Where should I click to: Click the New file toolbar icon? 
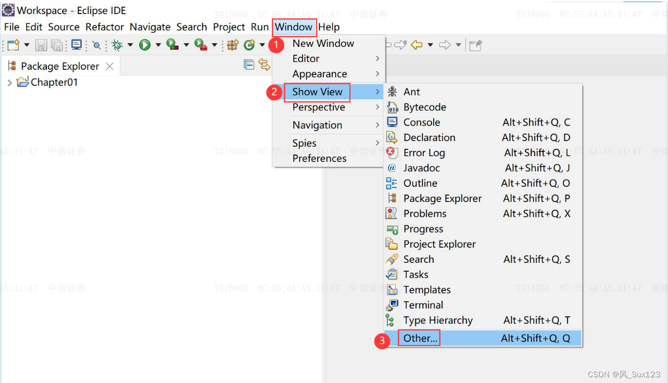pyautogui.click(x=14, y=45)
